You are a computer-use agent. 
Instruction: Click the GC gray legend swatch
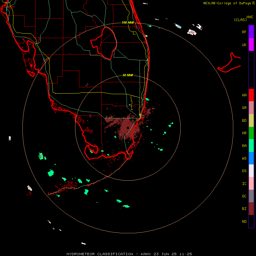point(251,196)
